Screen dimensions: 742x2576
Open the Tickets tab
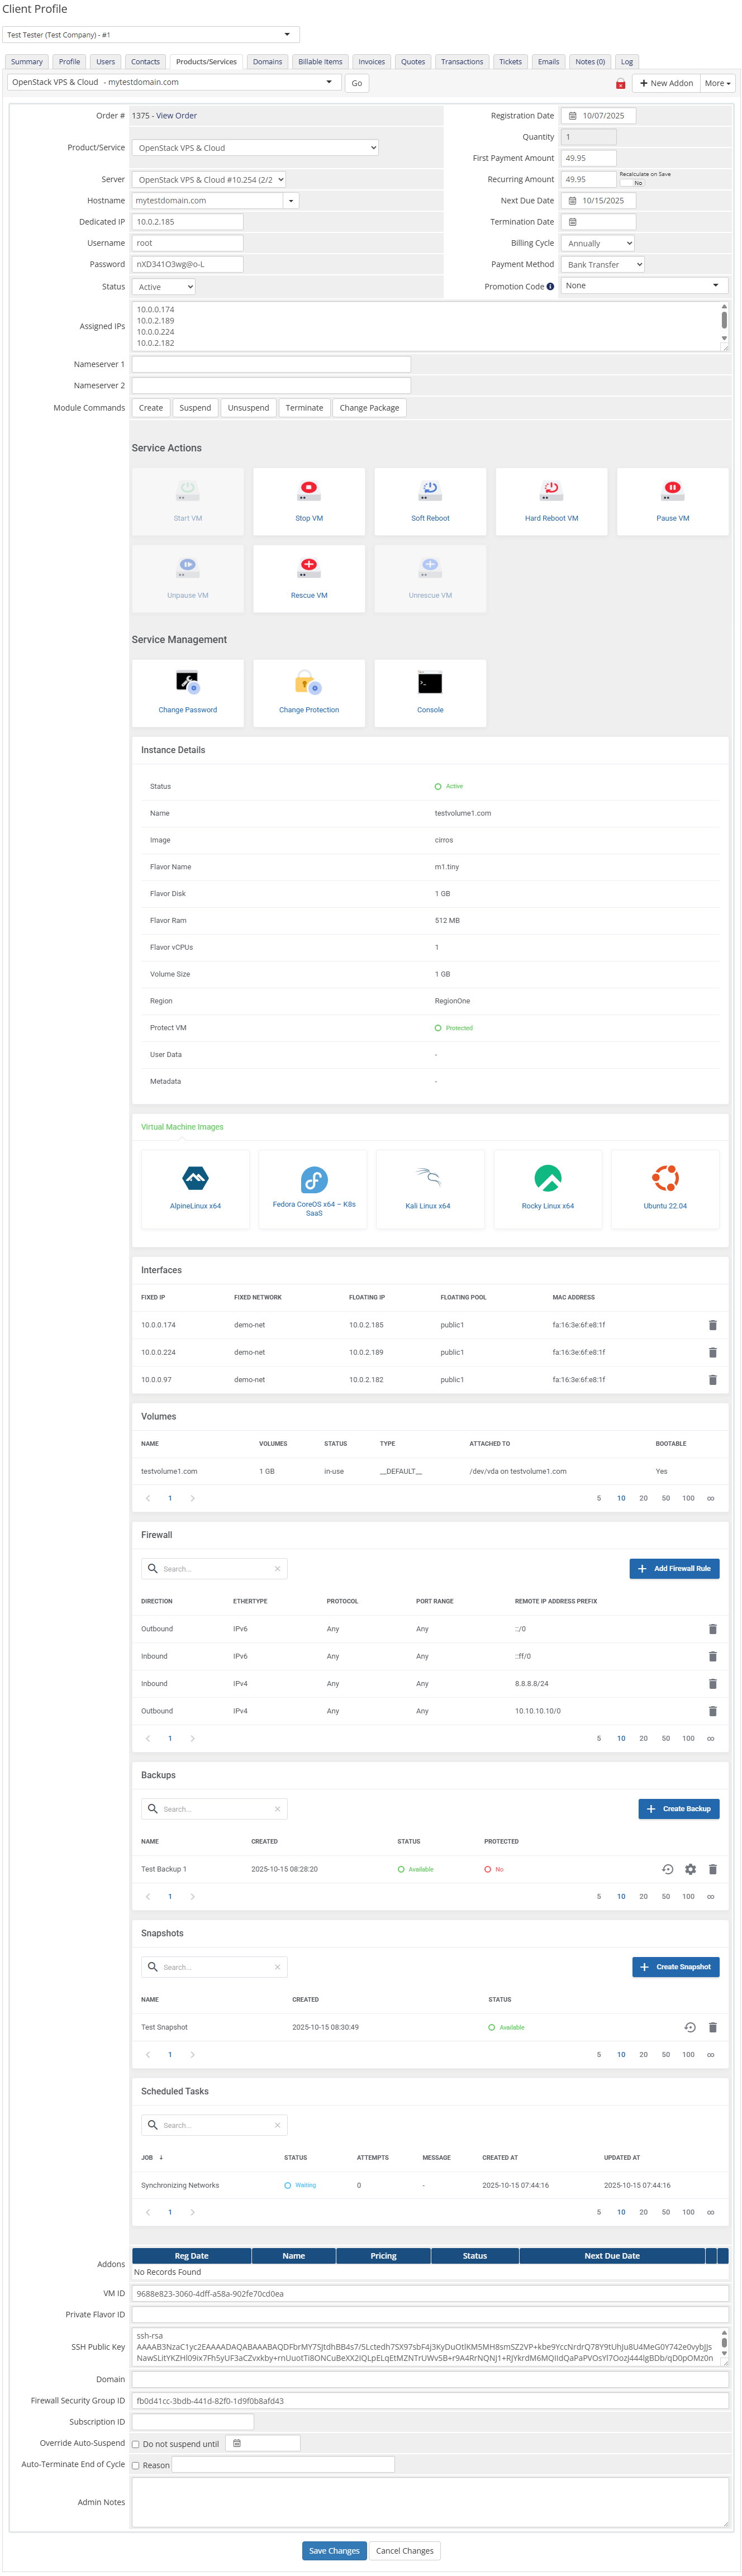[510, 62]
